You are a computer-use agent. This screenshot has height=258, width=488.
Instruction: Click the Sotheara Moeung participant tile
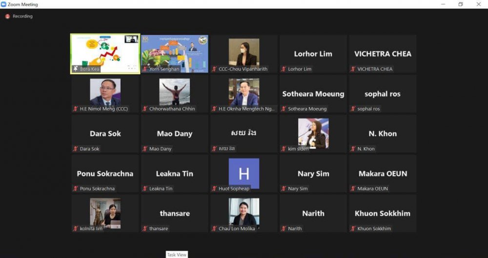(313, 94)
